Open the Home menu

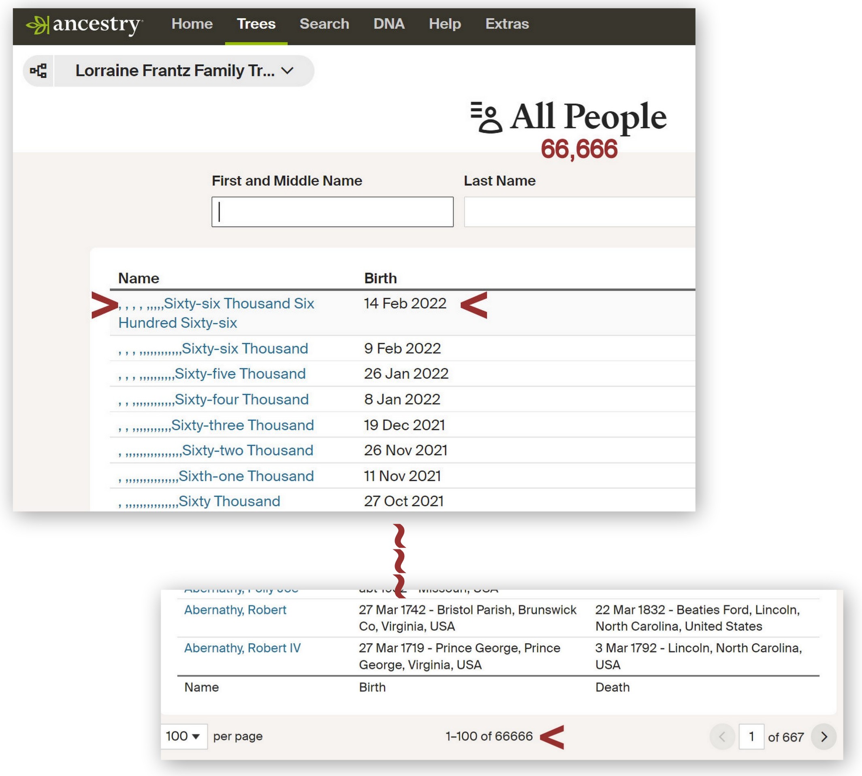[x=192, y=24]
